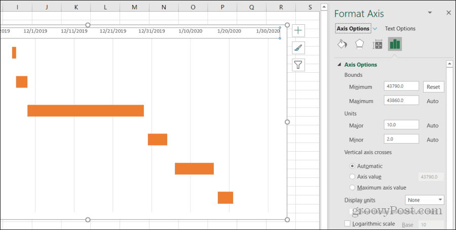This screenshot has width=456, height=230.
Task: Click the Minor units field 2.0
Action: coord(401,139)
